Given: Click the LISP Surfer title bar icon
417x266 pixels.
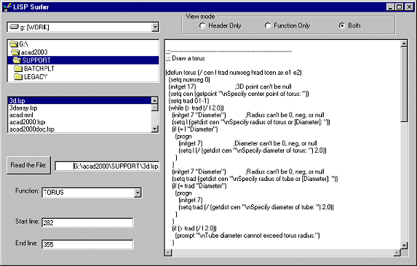Looking at the screenshot, I should tap(7, 7).
